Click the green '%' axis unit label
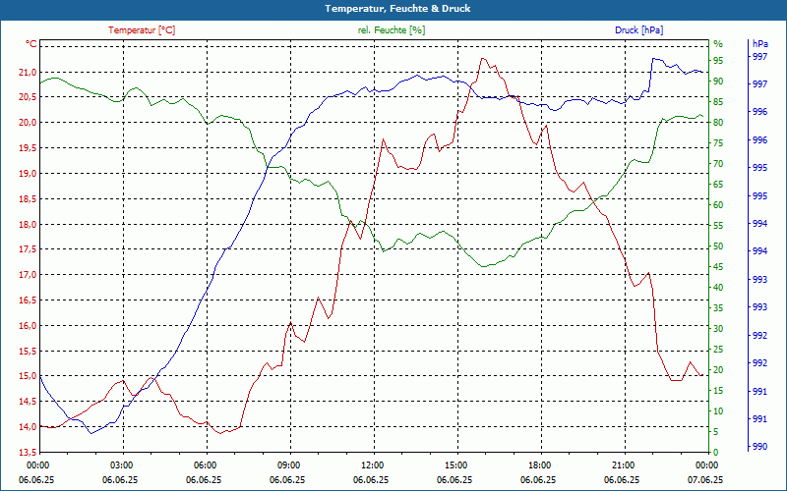Image resolution: width=787 pixels, height=491 pixels. click(718, 43)
